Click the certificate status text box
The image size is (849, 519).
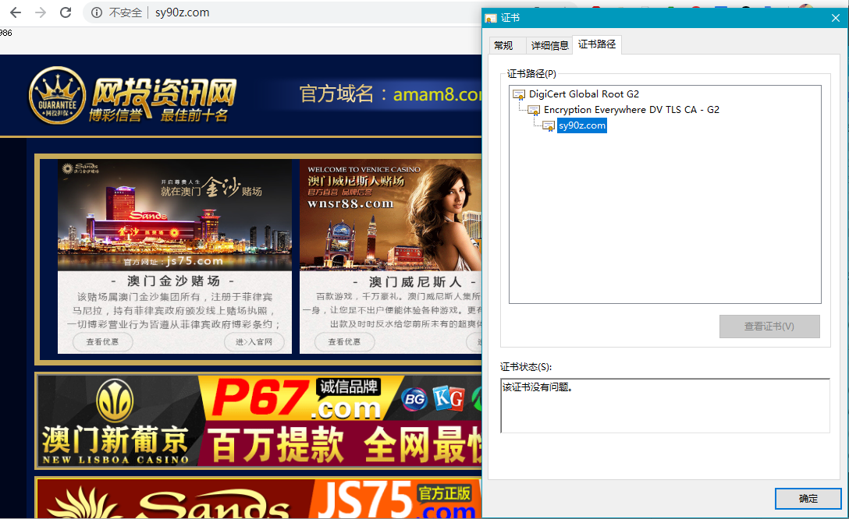[x=665, y=405]
